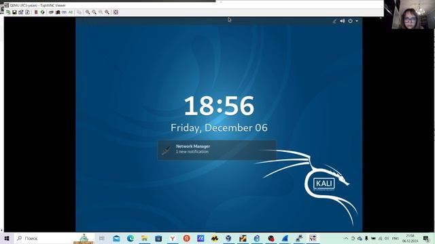Viewport: 435px width, 244px height.
Task: Launch Microsoft Edge from taskbar
Action: coord(130,238)
